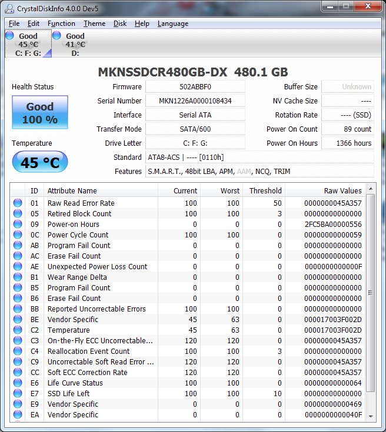This screenshot has width=386, height=432.
Task: Click the Attribute Name column header
Action: tap(101, 190)
